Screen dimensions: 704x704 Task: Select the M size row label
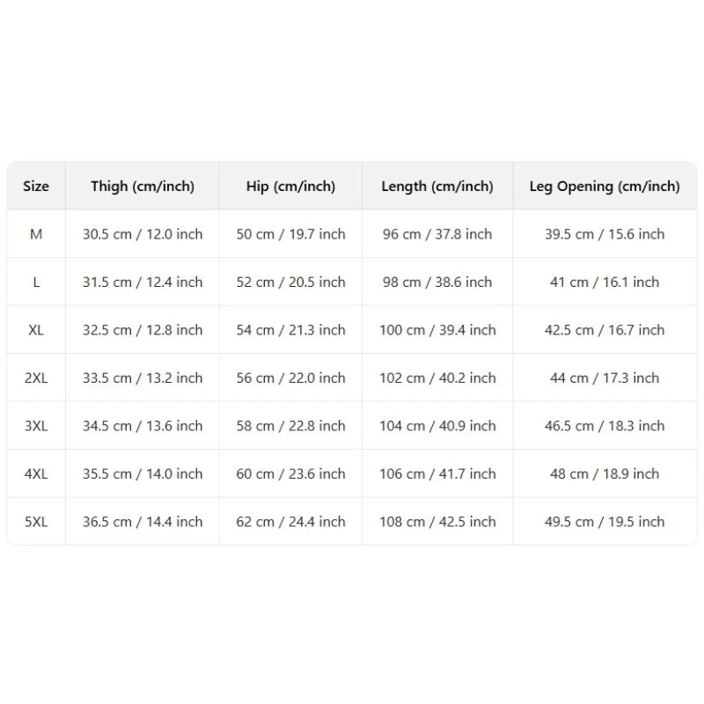[x=36, y=234]
